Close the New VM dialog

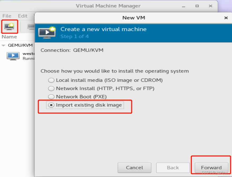point(226,18)
